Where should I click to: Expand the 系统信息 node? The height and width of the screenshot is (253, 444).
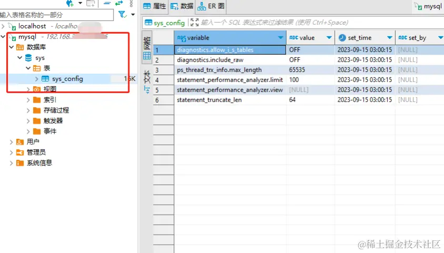12,163
